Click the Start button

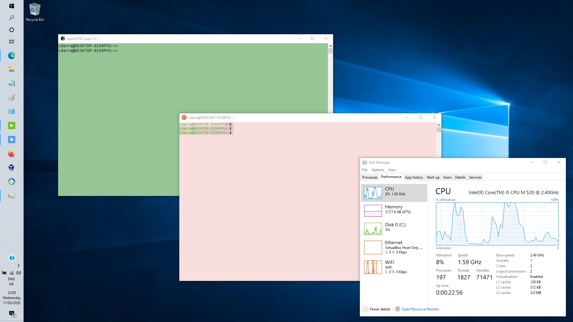(x=11, y=6)
